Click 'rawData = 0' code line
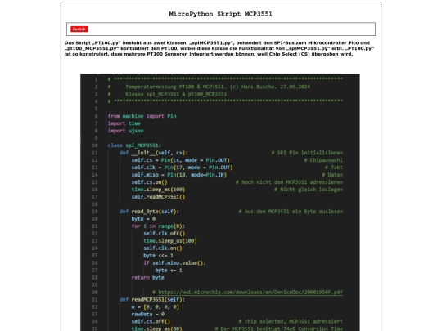The height and width of the screenshot is (331, 442). [147, 314]
